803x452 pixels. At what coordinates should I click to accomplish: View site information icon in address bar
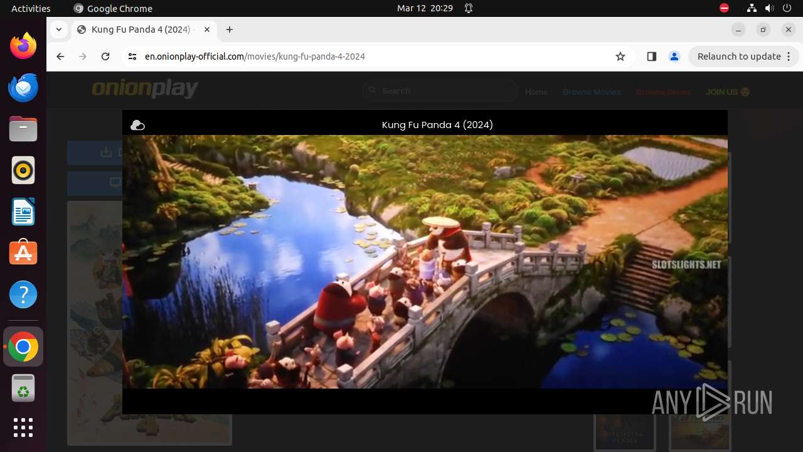(132, 56)
